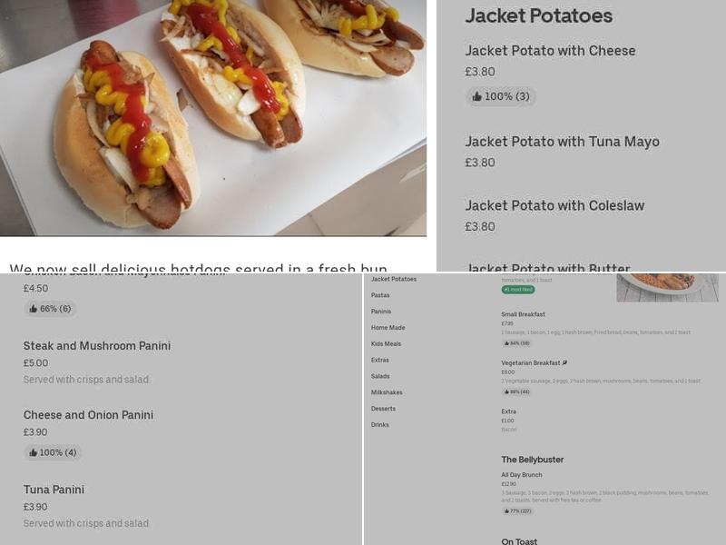Select the Tuna Panini item
Screen dimensions: 726x545
click(54, 490)
